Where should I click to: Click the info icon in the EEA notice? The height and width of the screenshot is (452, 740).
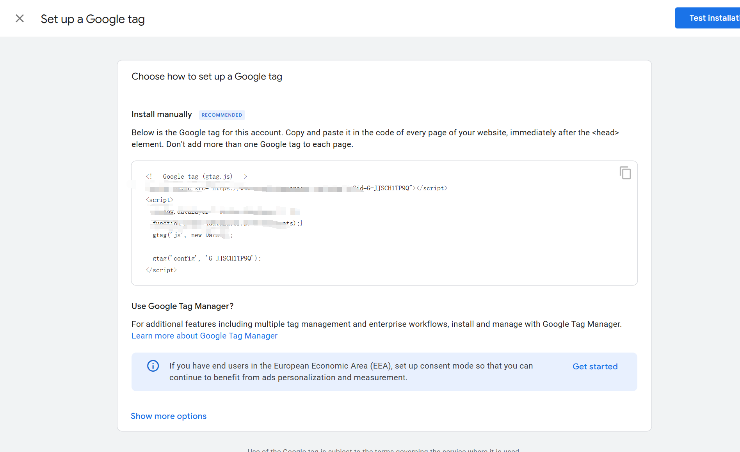point(153,366)
